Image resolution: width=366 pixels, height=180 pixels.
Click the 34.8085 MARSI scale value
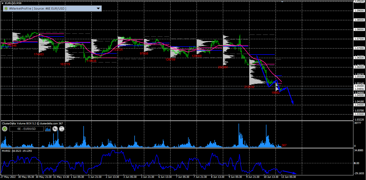(359, 151)
